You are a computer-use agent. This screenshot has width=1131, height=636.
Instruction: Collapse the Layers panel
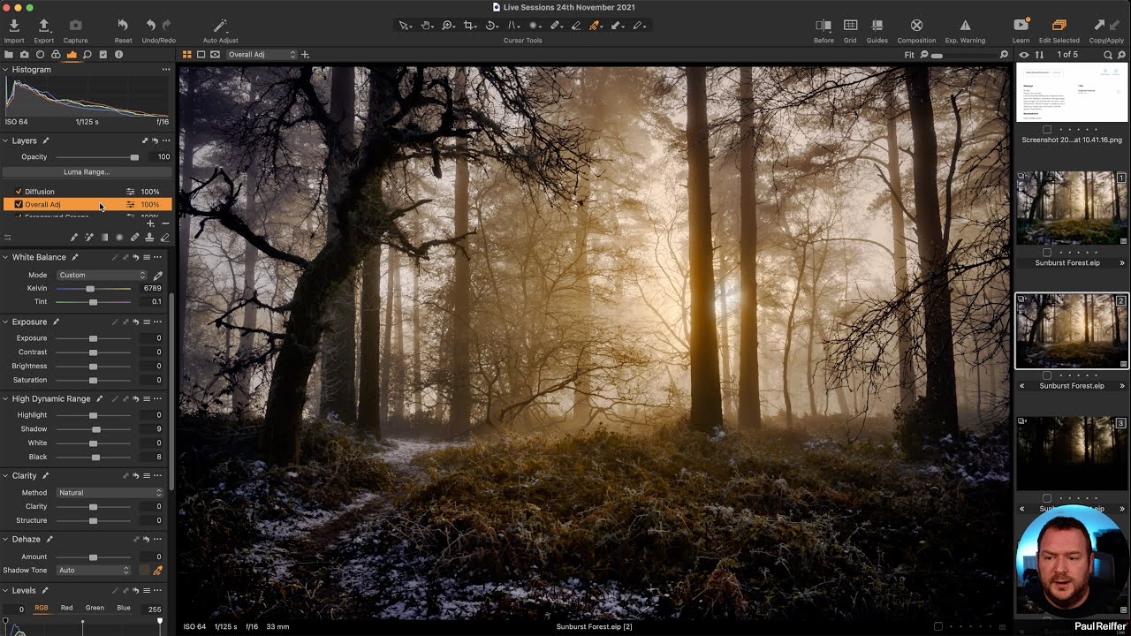(x=5, y=141)
